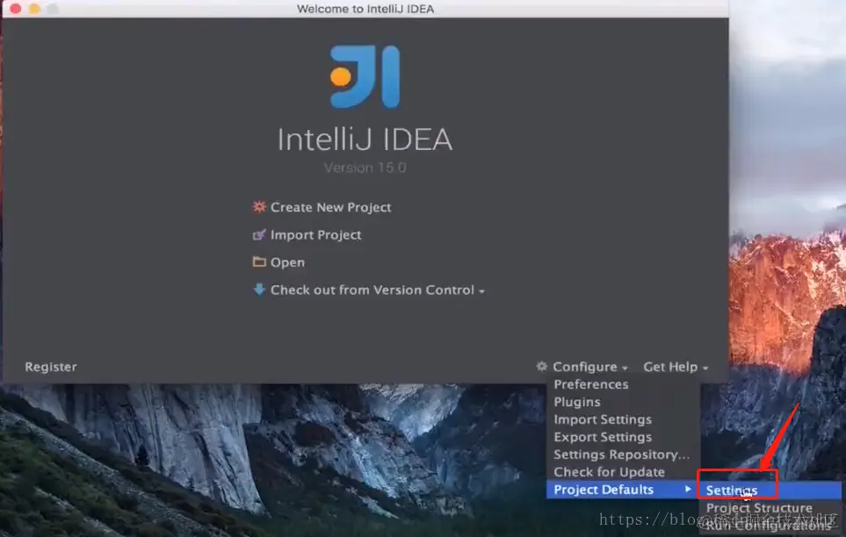The width and height of the screenshot is (846, 537).
Task: Click the blue Check out download arrow icon
Action: pos(259,290)
